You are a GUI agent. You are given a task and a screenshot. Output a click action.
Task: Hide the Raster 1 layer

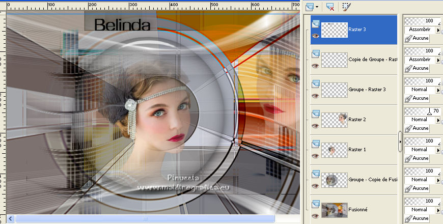pyautogui.click(x=315, y=156)
